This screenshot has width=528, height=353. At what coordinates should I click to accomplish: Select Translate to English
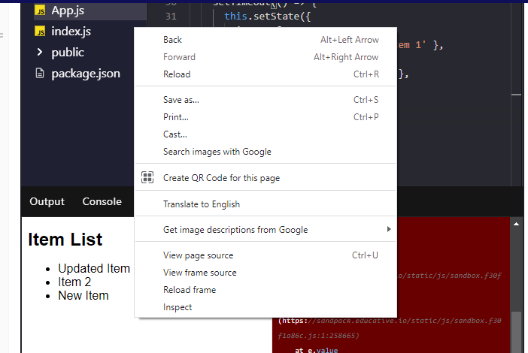click(x=202, y=204)
